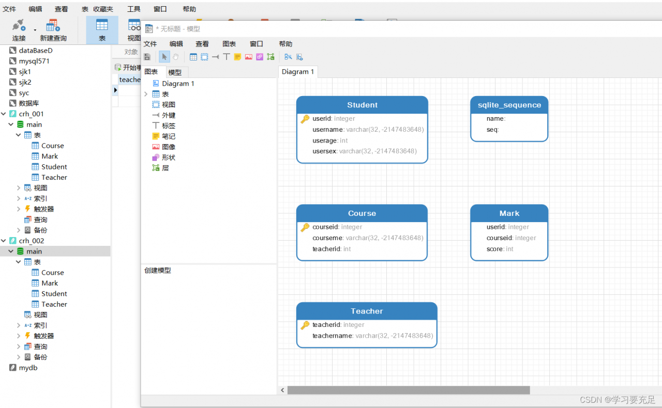
Task: Click the text label tool
Action: point(227,57)
